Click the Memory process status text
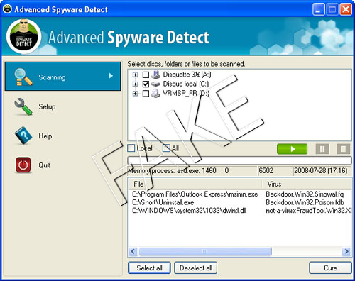The image size is (355, 281). [172, 170]
